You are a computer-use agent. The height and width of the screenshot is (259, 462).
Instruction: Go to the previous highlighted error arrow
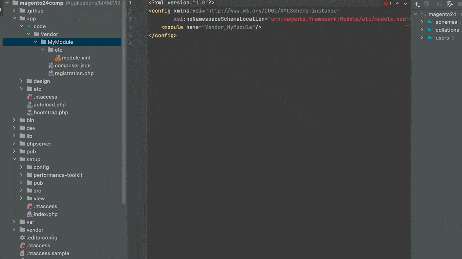[x=397, y=4]
